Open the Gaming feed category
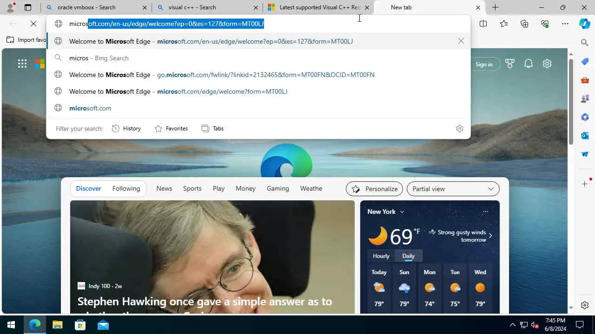The height and width of the screenshot is (334, 595). pyautogui.click(x=278, y=188)
